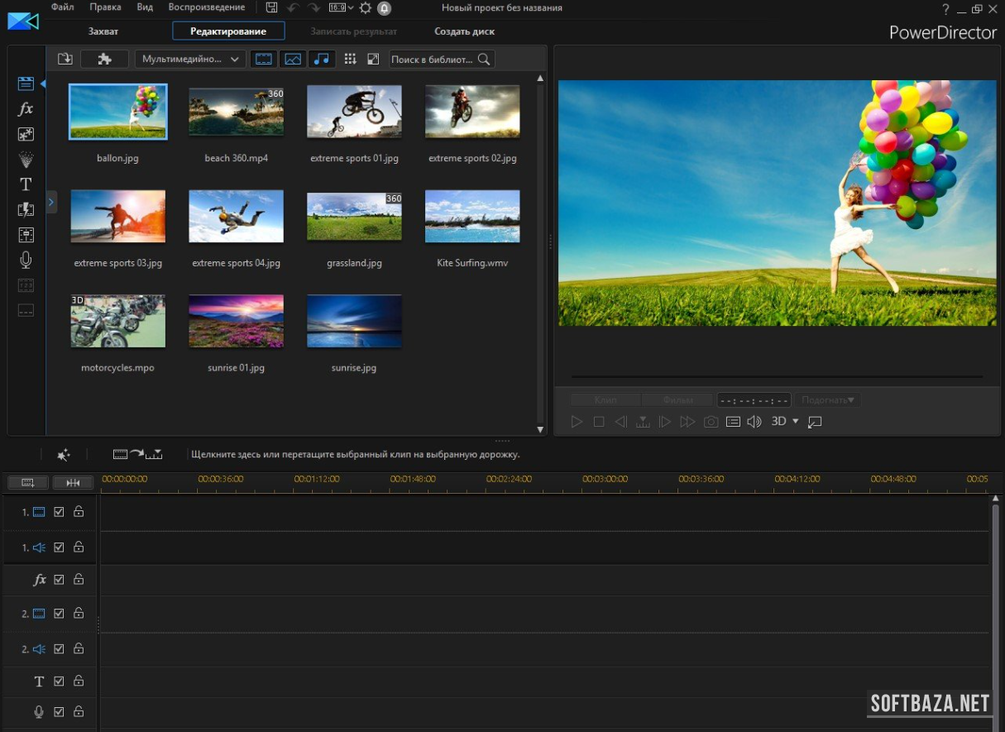Open the Title room (T icon) in sidebar
The image size is (1005, 732).
pyautogui.click(x=26, y=184)
